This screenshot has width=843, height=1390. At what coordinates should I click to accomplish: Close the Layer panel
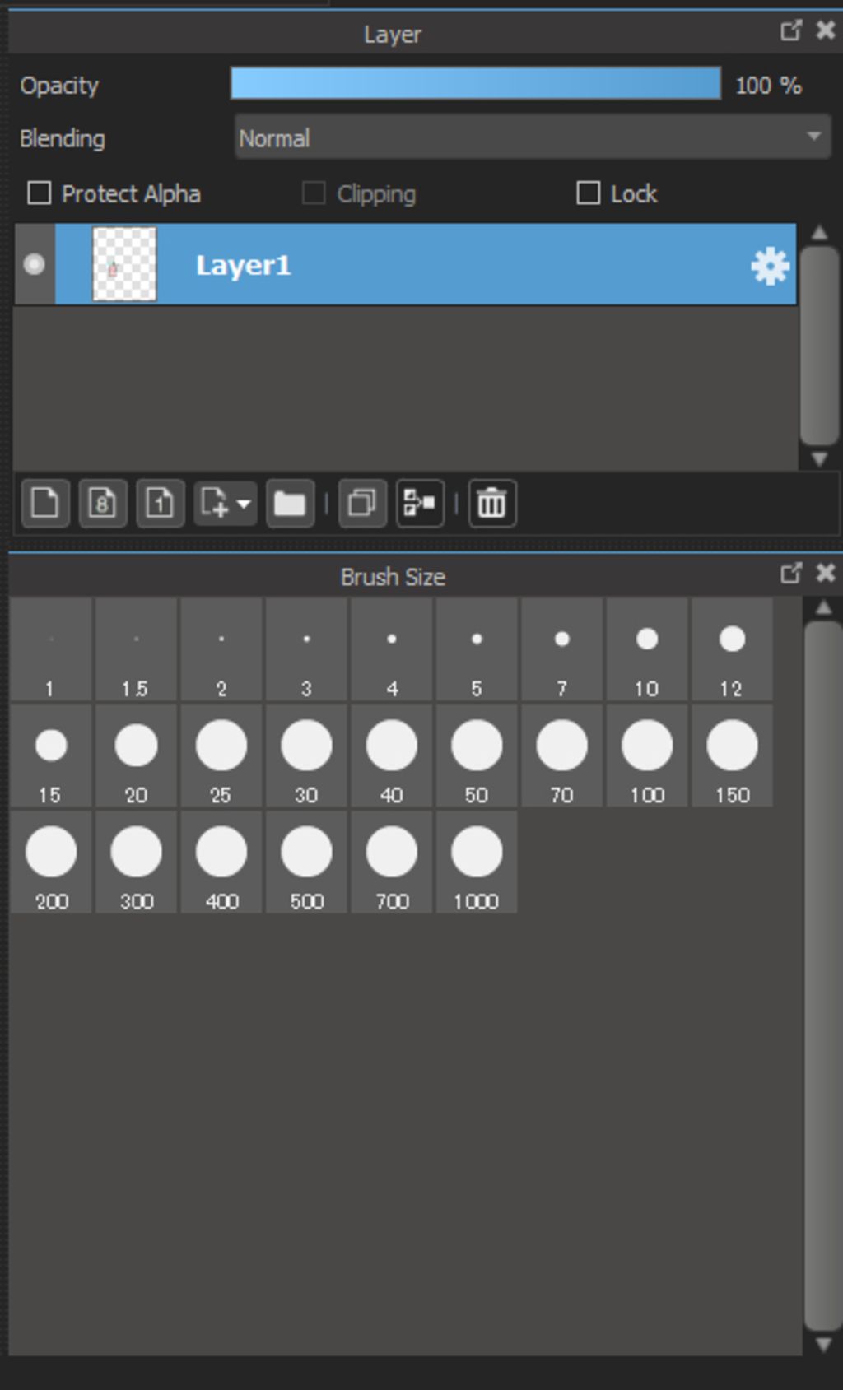pyautogui.click(x=825, y=30)
